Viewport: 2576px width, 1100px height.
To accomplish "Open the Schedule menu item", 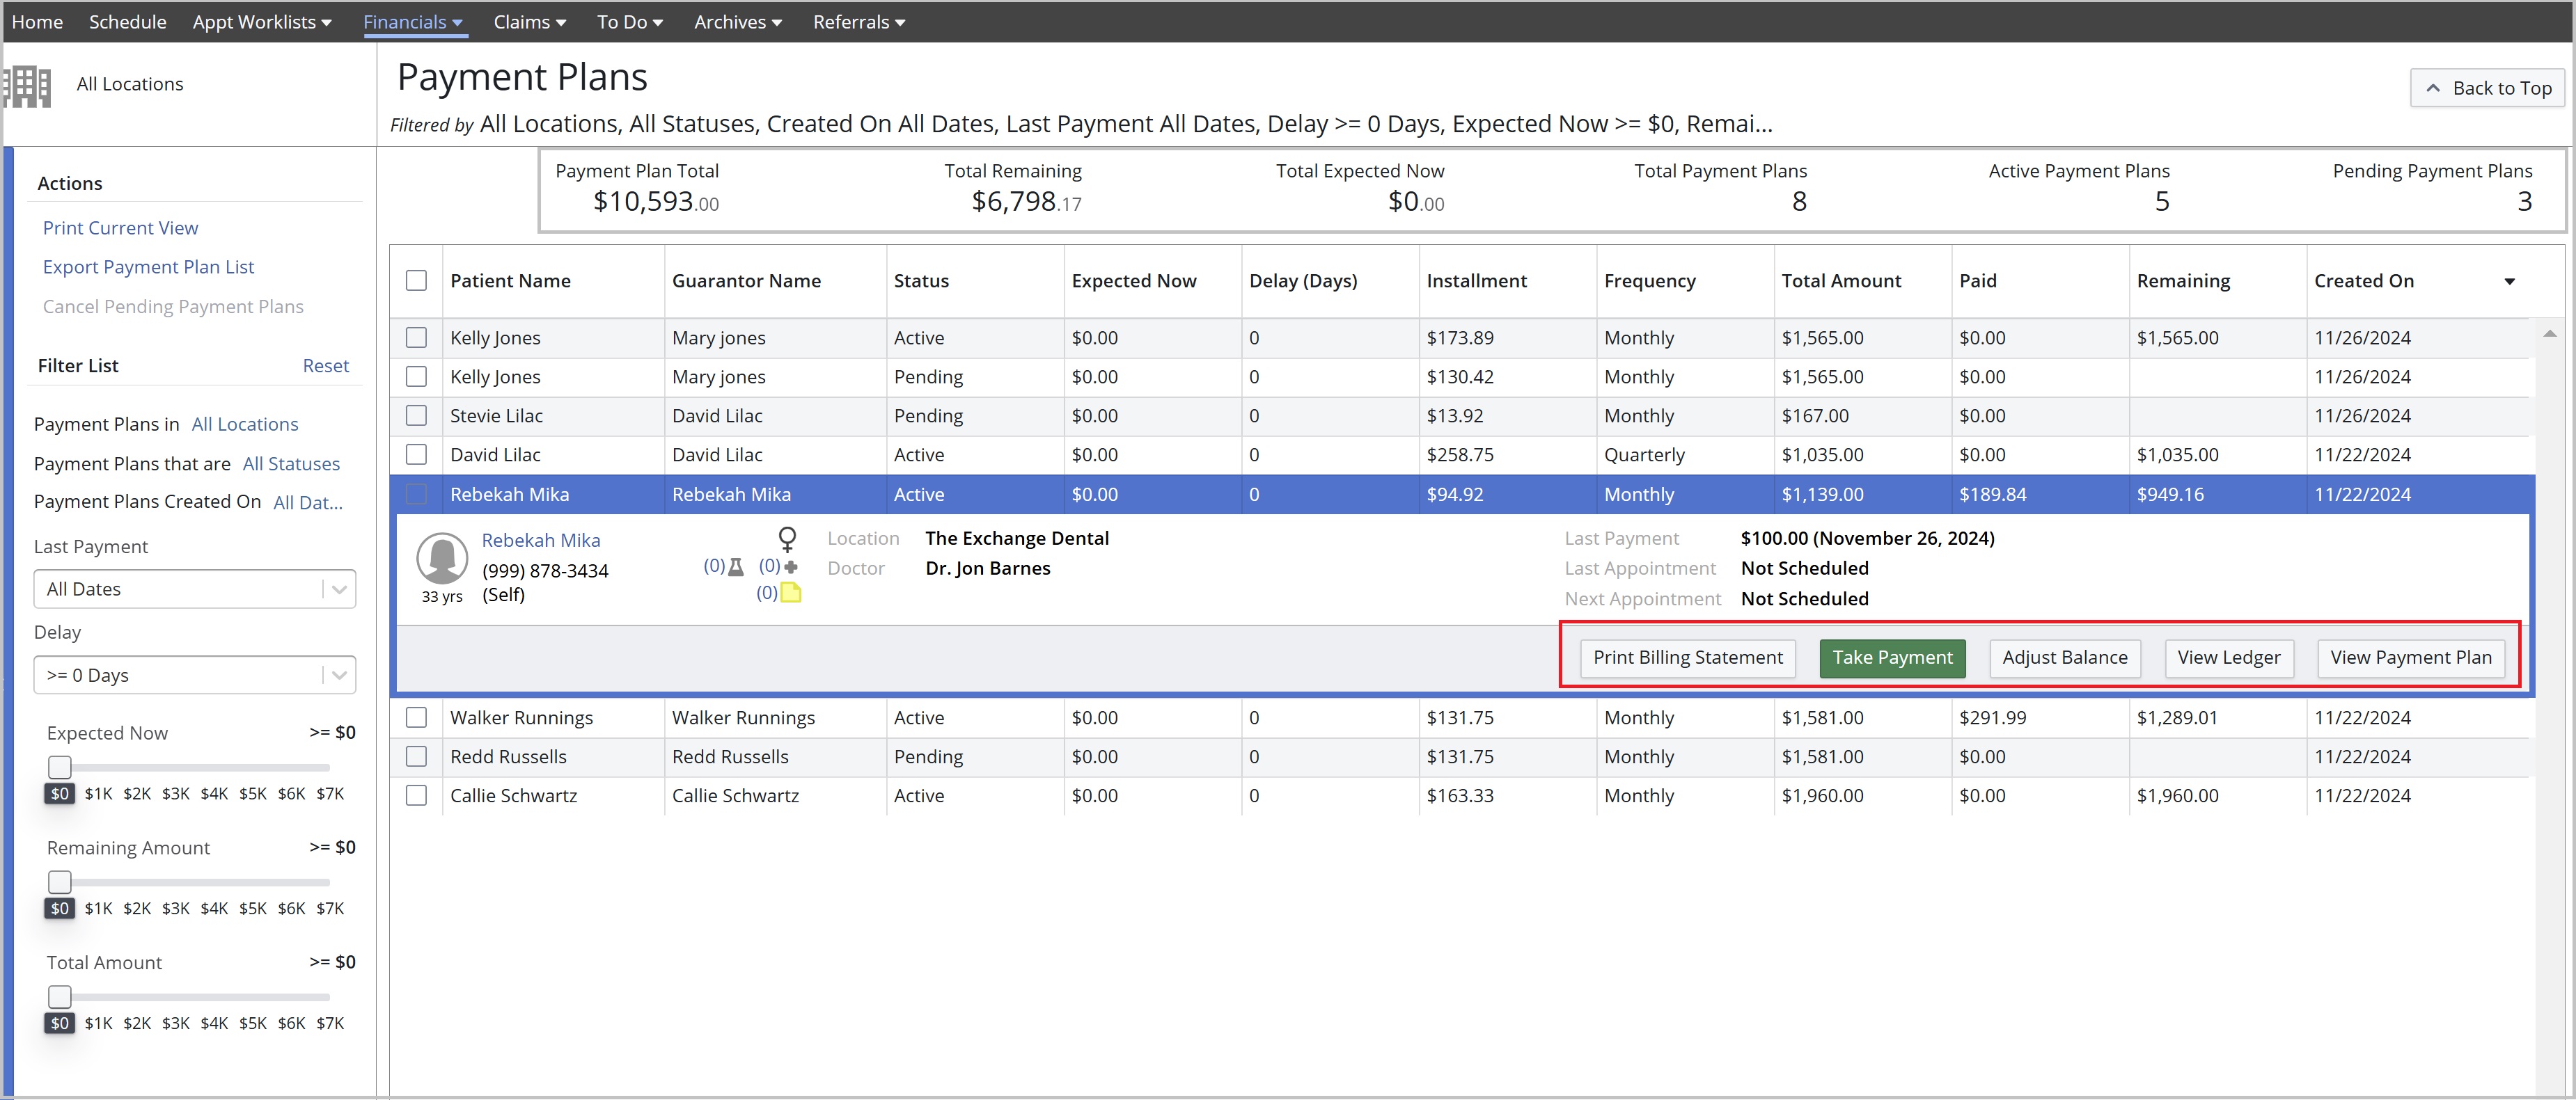I will coord(128,22).
